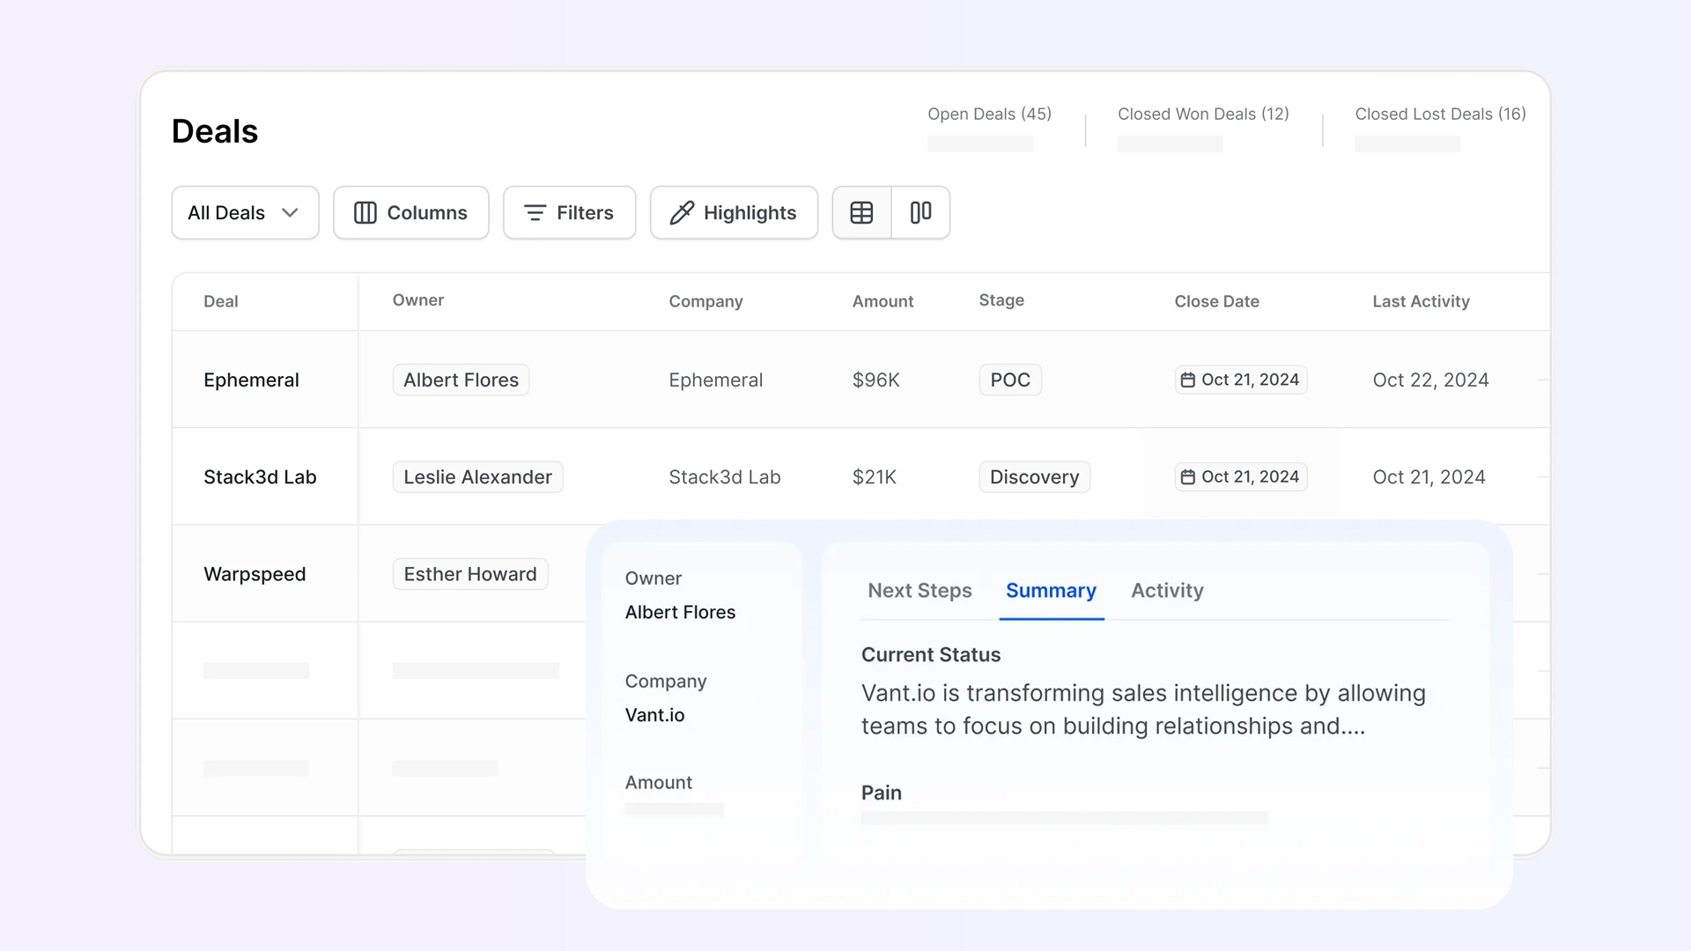Open the Discovery stage badge
The width and height of the screenshot is (1691, 951).
pos(1034,476)
